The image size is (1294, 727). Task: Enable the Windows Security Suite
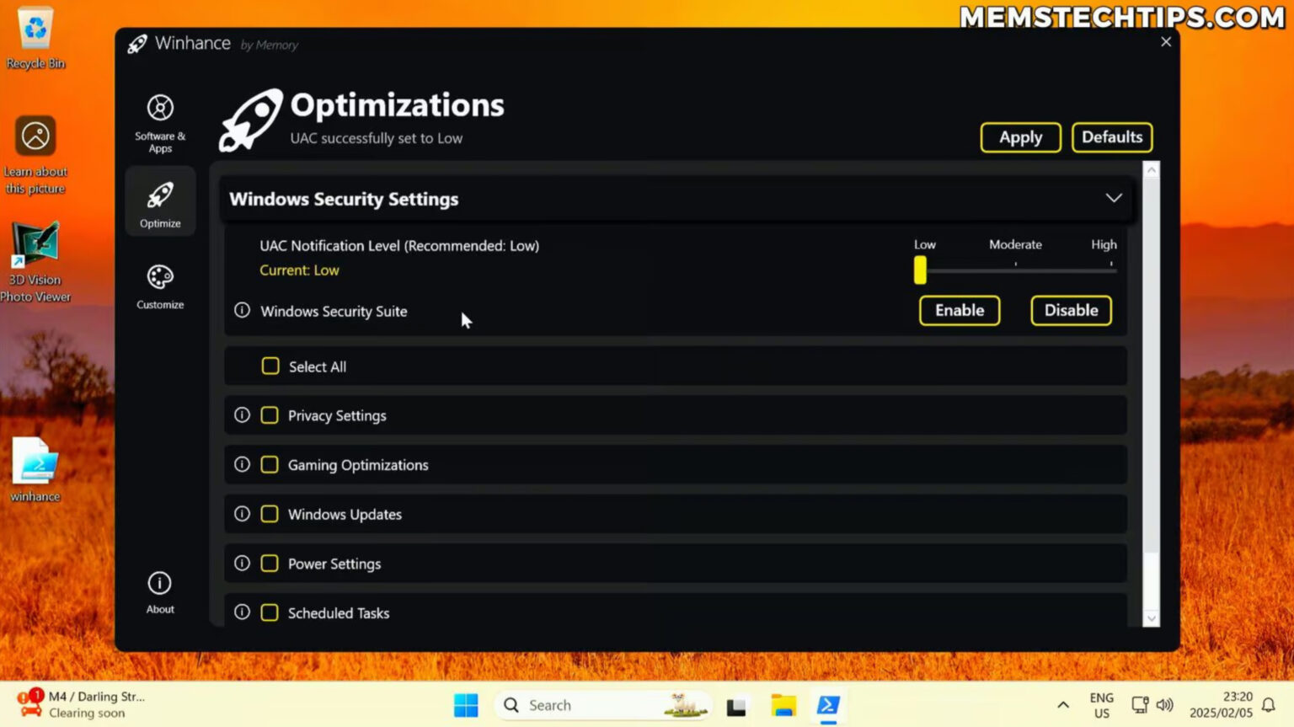pyautogui.click(x=959, y=310)
